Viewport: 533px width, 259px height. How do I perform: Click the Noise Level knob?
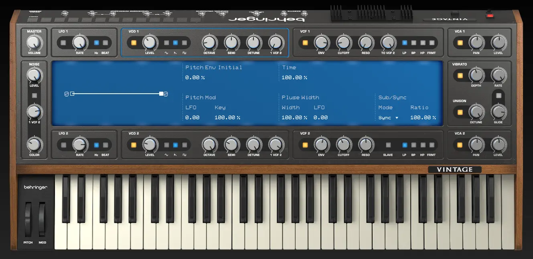coord(34,75)
